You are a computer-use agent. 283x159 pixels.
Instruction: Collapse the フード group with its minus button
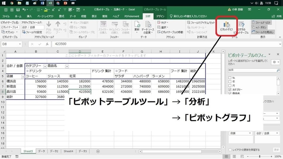[x=116, y=71]
